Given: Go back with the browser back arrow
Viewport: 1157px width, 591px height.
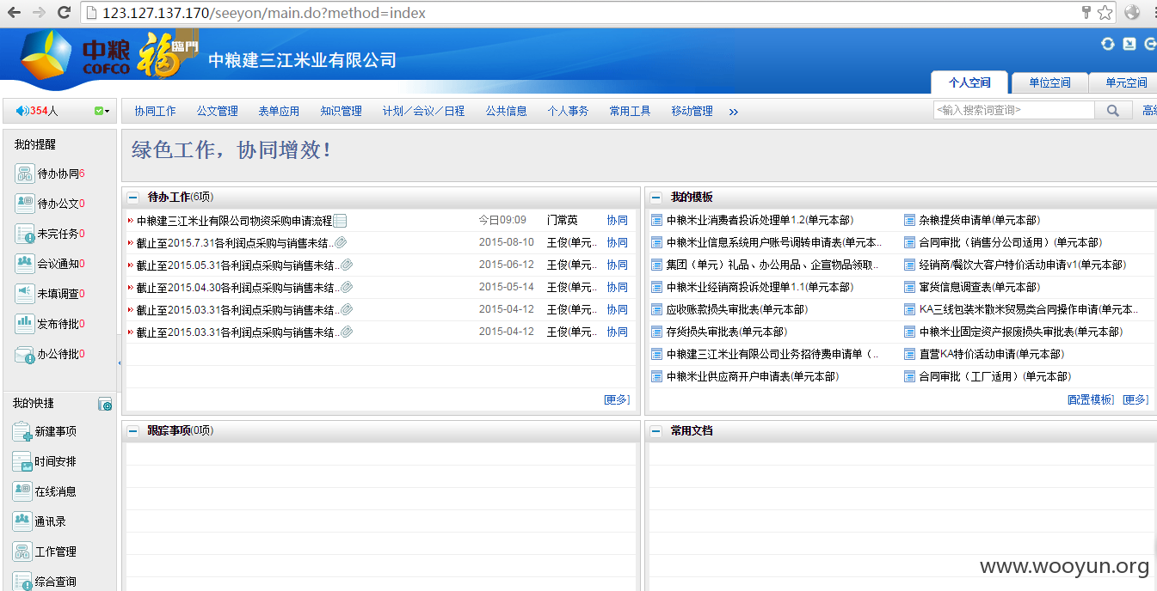Looking at the screenshot, I should click(x=14, y=13).
